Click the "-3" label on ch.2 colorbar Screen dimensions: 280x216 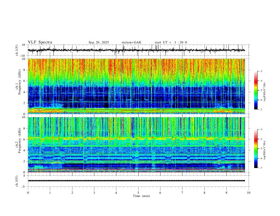coord(261,130)
